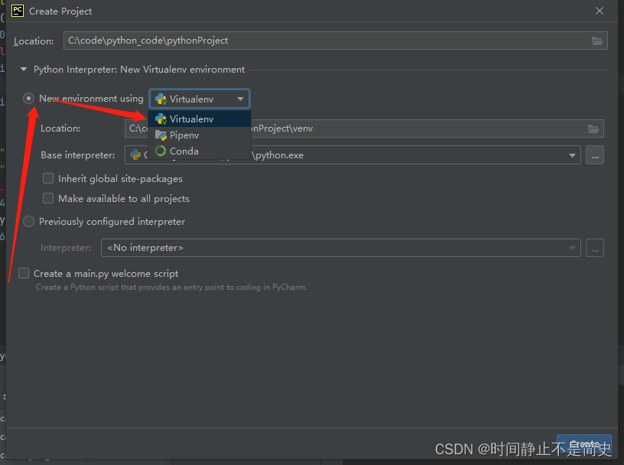The height and width of the screenshot is (465, 624).
Task: Enable Inherit global site-packages
Action: click(48, 178)
